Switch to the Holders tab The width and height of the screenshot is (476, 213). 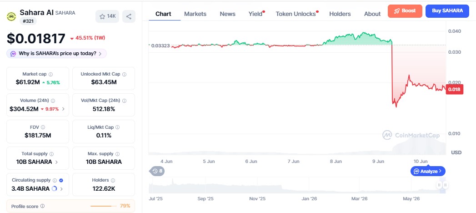click(x=340, y=14)
